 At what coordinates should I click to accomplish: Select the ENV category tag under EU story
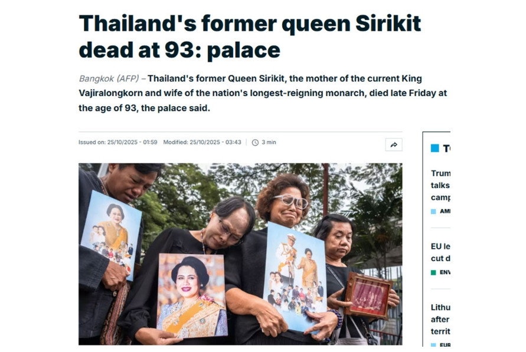click(445, 272)
